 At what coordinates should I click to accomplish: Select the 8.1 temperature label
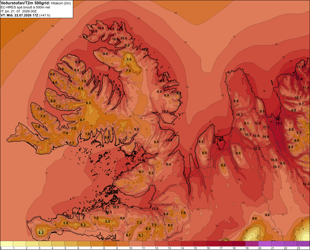[141, 172]
